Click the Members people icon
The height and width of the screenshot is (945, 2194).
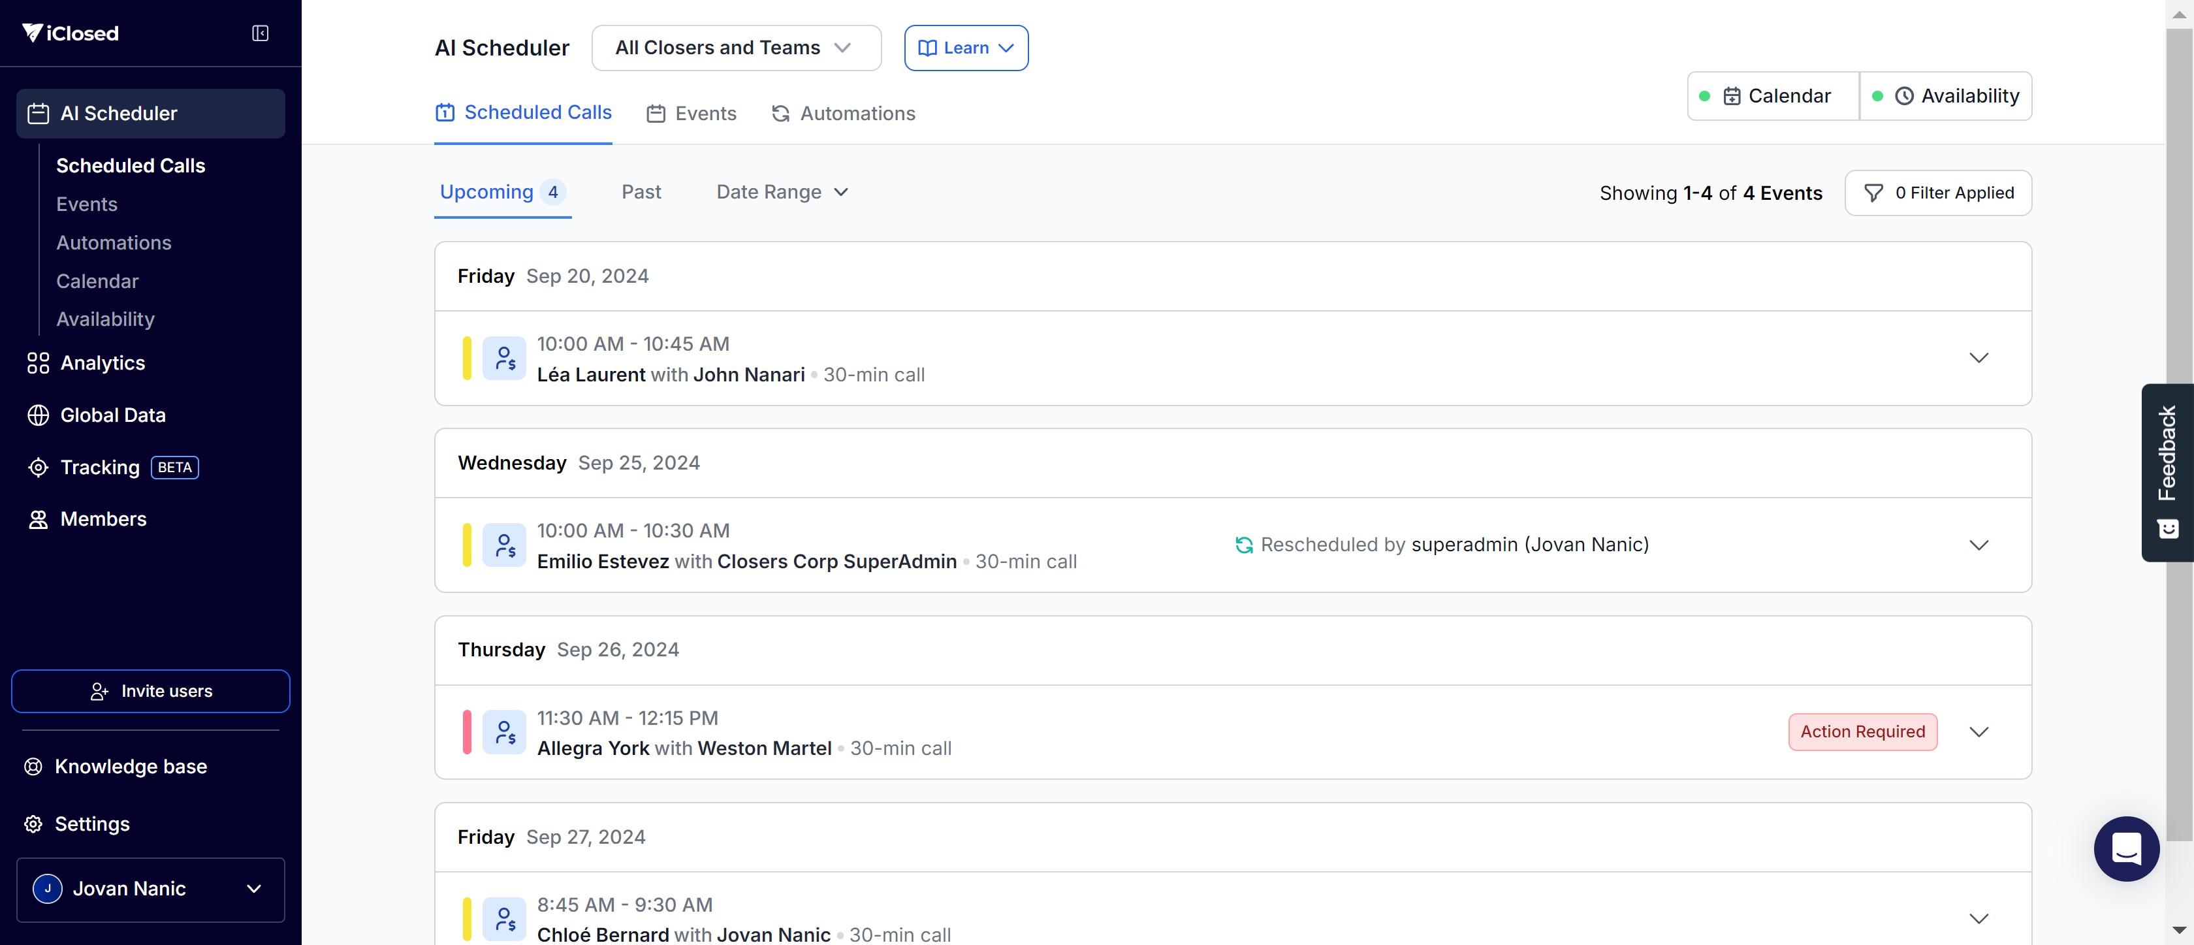point(37,519)
